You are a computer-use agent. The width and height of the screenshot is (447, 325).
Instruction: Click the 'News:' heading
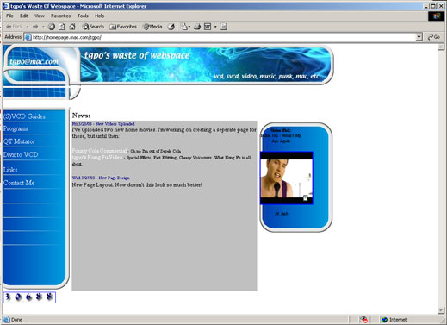tap(81, 116)
